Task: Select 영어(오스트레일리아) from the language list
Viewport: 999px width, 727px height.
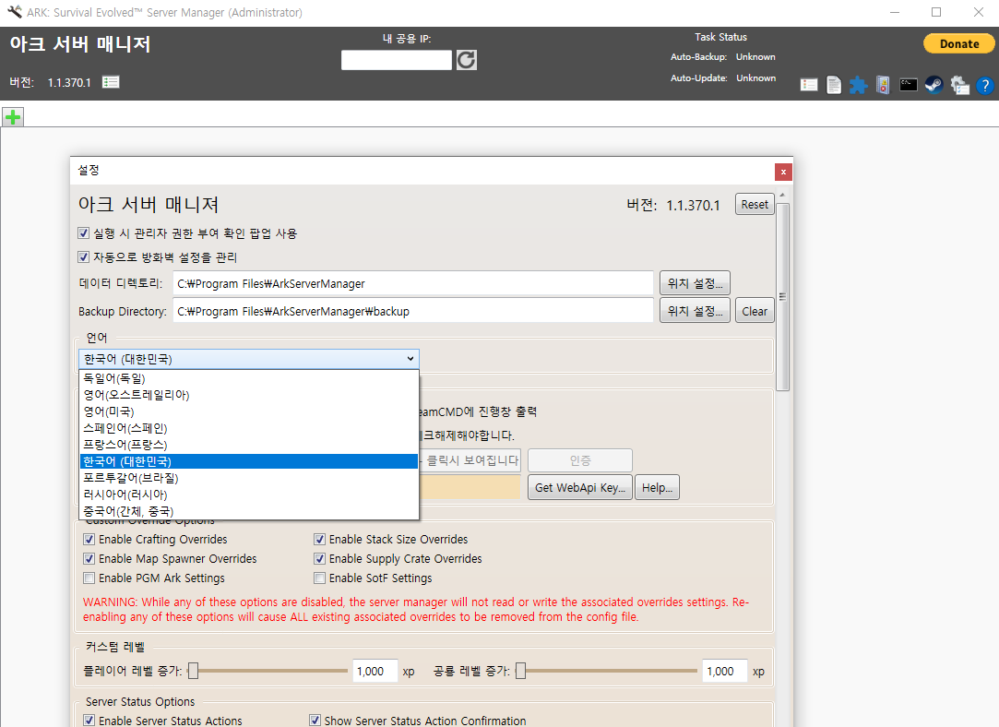Action: pyautogui.click(x=249, y=395)
